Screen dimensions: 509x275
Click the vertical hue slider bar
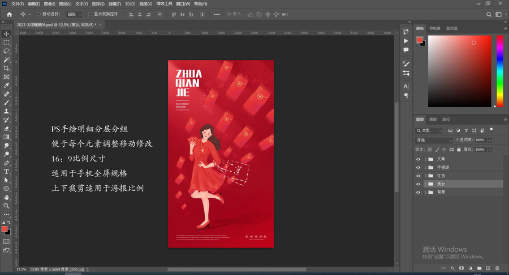(500, 71)
